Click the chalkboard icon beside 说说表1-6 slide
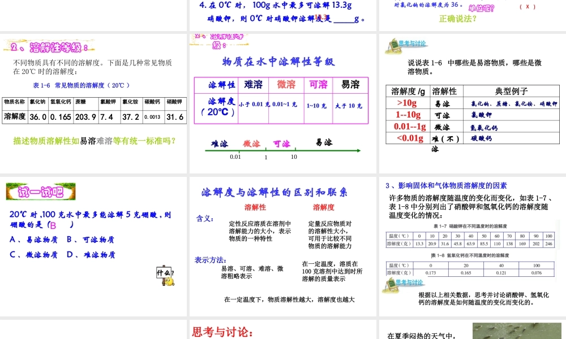Image resolution: width=566 pixels, height=339 pixels. coord(393,46)
